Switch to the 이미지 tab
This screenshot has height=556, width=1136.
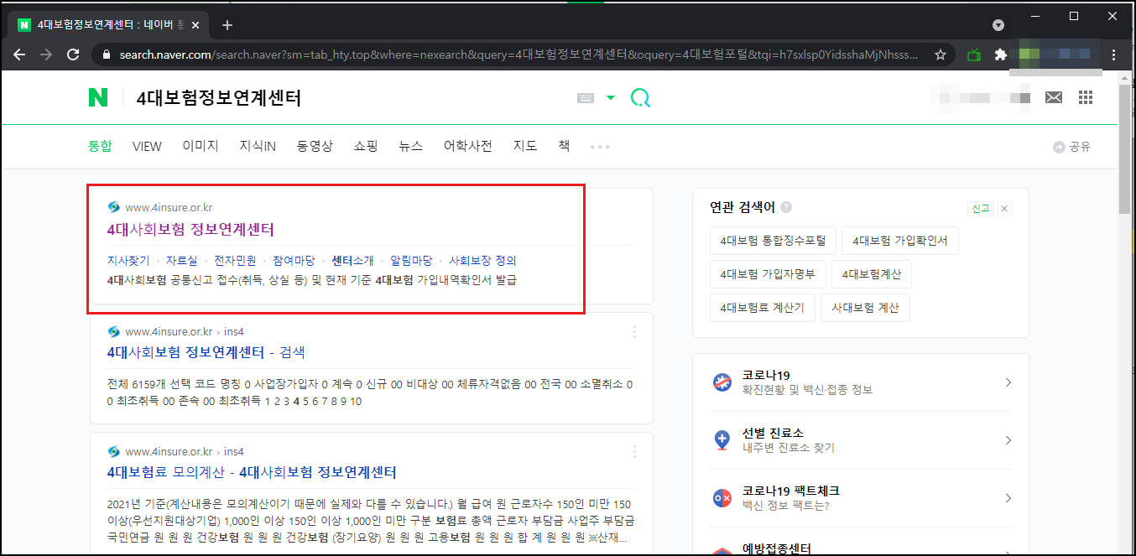[201, 146]
